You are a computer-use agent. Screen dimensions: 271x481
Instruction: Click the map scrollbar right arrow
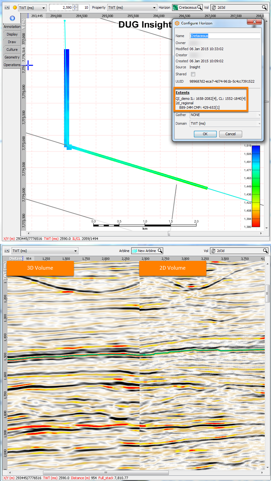tap(261, 233)
